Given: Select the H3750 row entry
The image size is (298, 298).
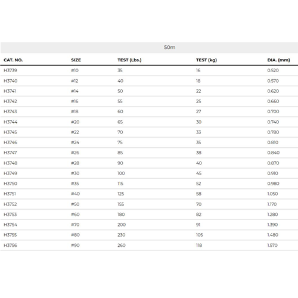Looking at the screenshot, I should pyautogui.click(x=149, y=184).
